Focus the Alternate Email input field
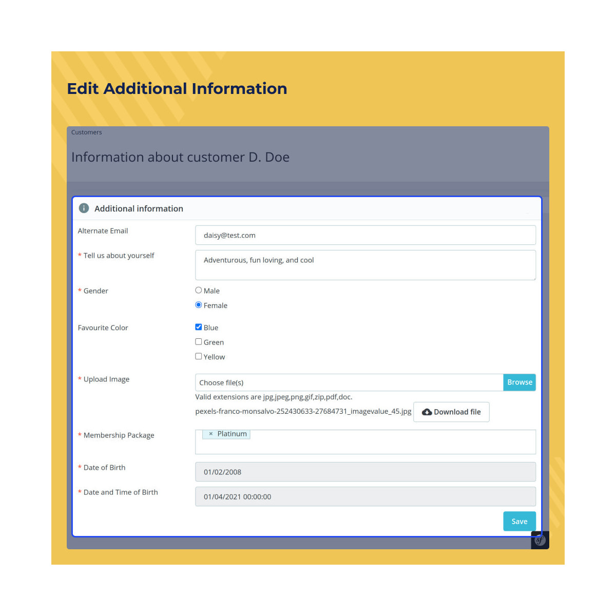This screenshot has height=616, width=616. pyautogui.click(x=365, y=235)
